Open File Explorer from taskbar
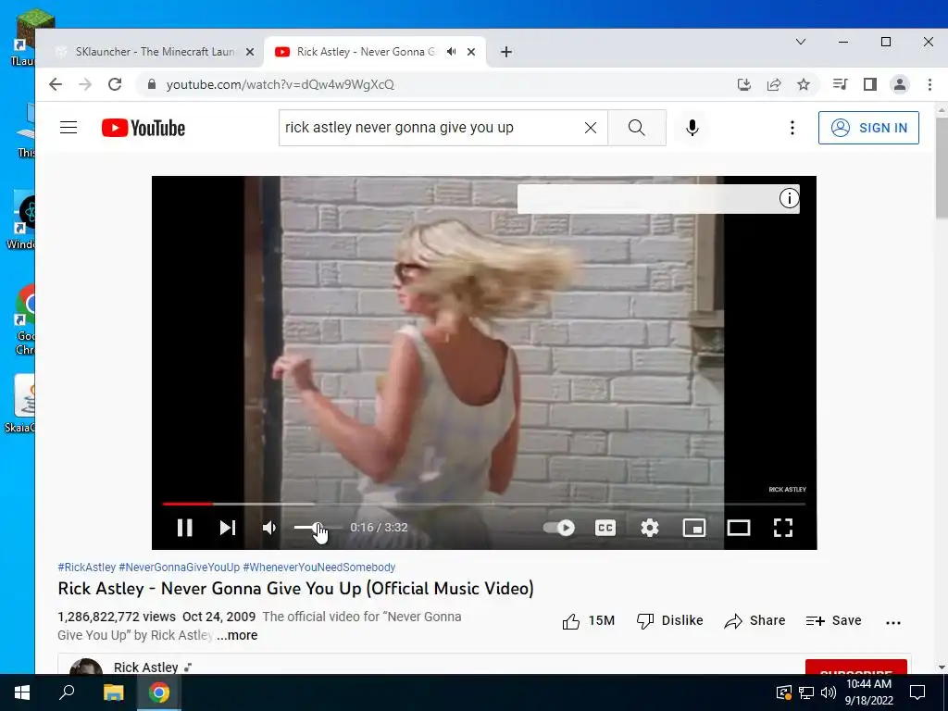 114,692
